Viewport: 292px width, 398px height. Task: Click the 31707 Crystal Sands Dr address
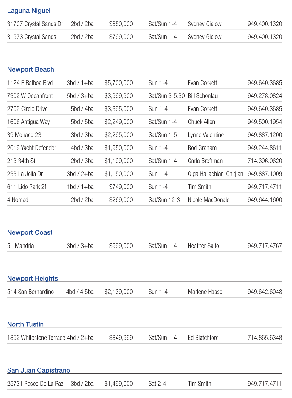35,24
